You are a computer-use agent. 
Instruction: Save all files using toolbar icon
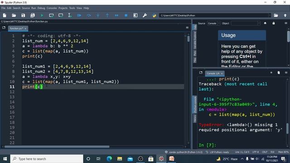point(33,15)
